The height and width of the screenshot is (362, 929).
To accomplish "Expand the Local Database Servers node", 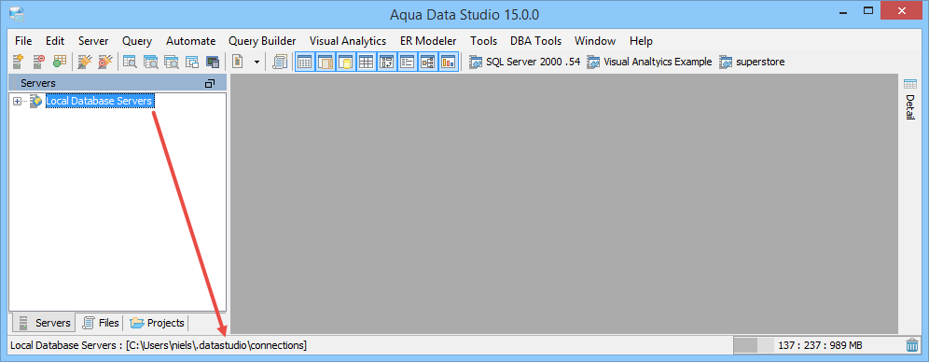I will tap(17, 102).
